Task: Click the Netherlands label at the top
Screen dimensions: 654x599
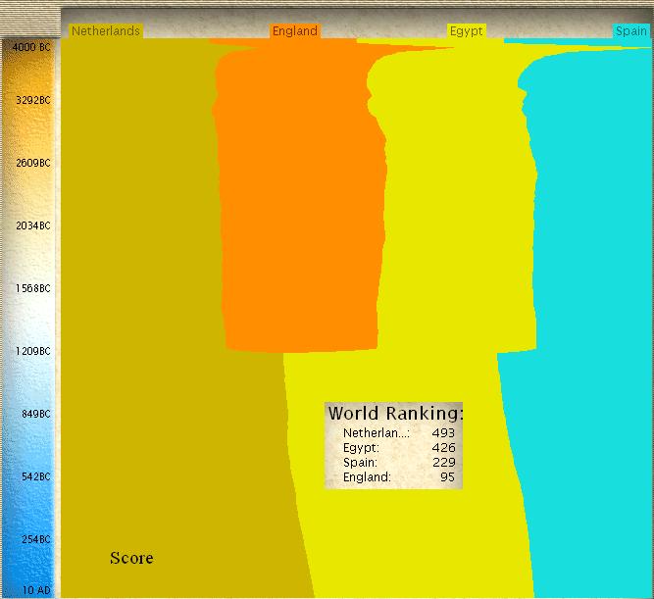Action: 106,31
